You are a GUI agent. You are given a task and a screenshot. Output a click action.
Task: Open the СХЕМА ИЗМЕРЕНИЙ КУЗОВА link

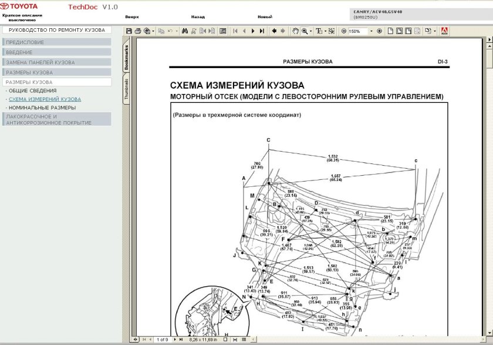[x=44, y=99]
